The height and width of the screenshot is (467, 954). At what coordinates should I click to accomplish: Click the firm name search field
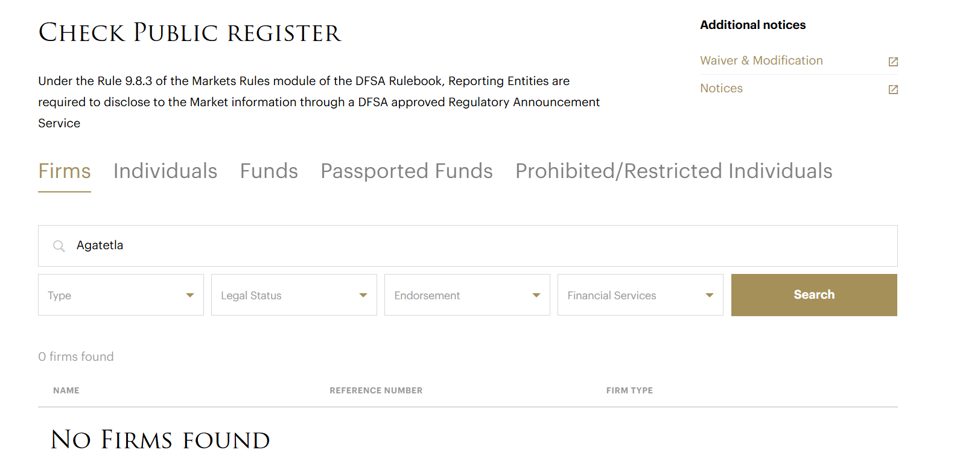(x=477, y=246)
